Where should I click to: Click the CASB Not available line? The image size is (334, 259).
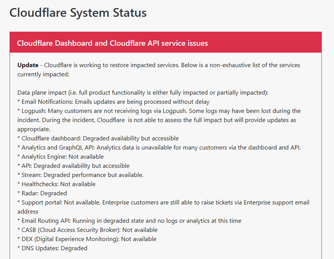click(x=87, y=230)
